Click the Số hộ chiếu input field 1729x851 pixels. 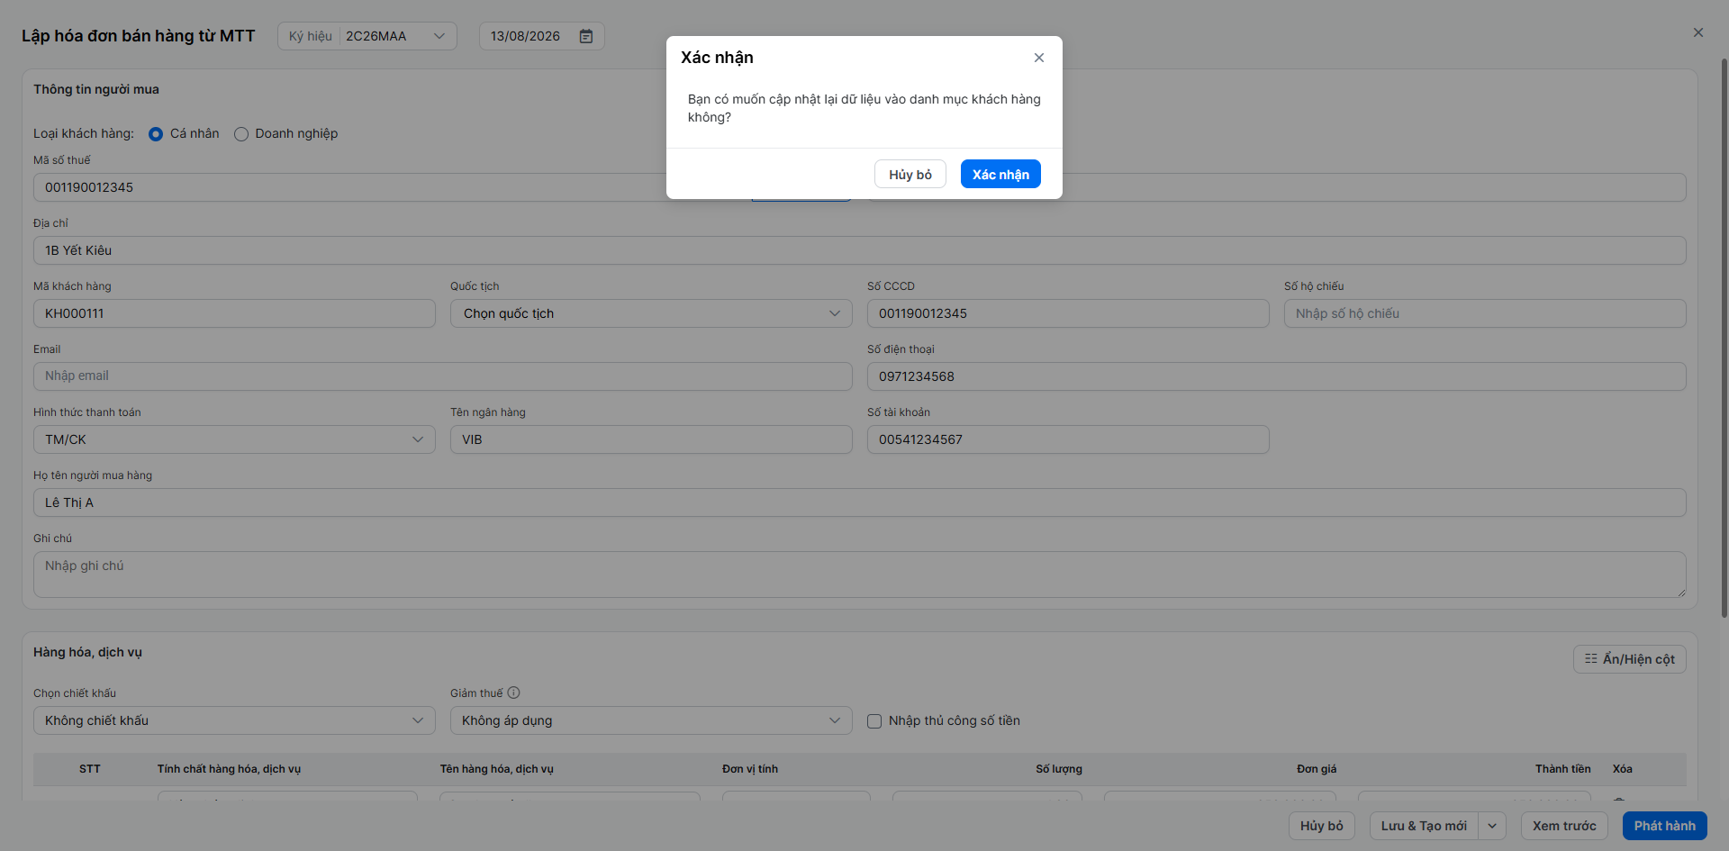click(x=1485, y=313)
